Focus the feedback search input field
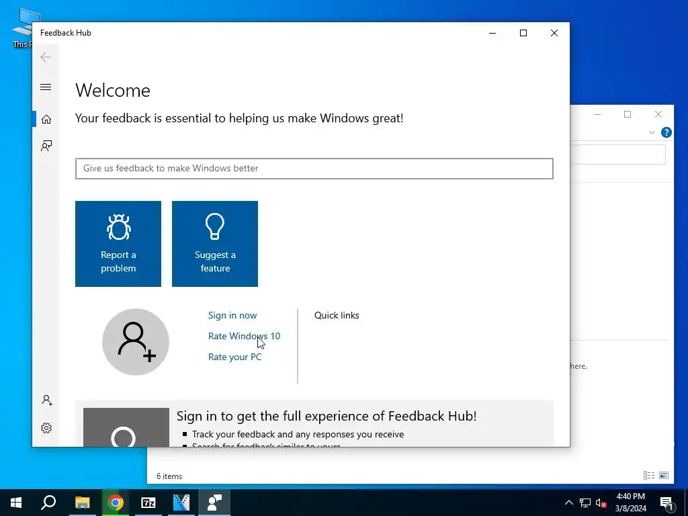 (314, 169)
